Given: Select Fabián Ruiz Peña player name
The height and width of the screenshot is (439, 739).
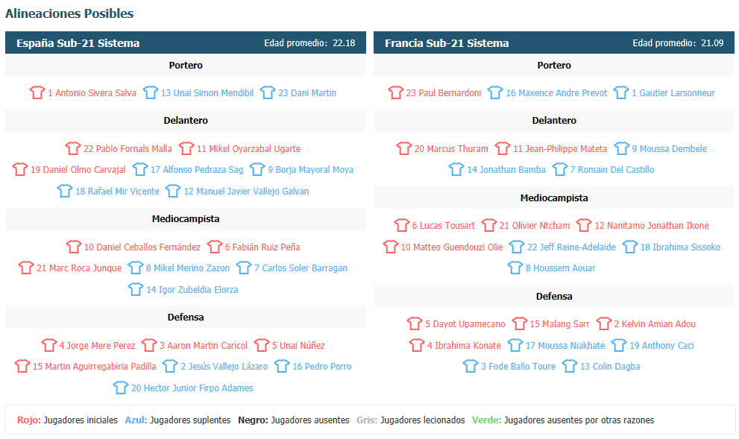Looking at the screenshot, I should click(x=262, y=247).
